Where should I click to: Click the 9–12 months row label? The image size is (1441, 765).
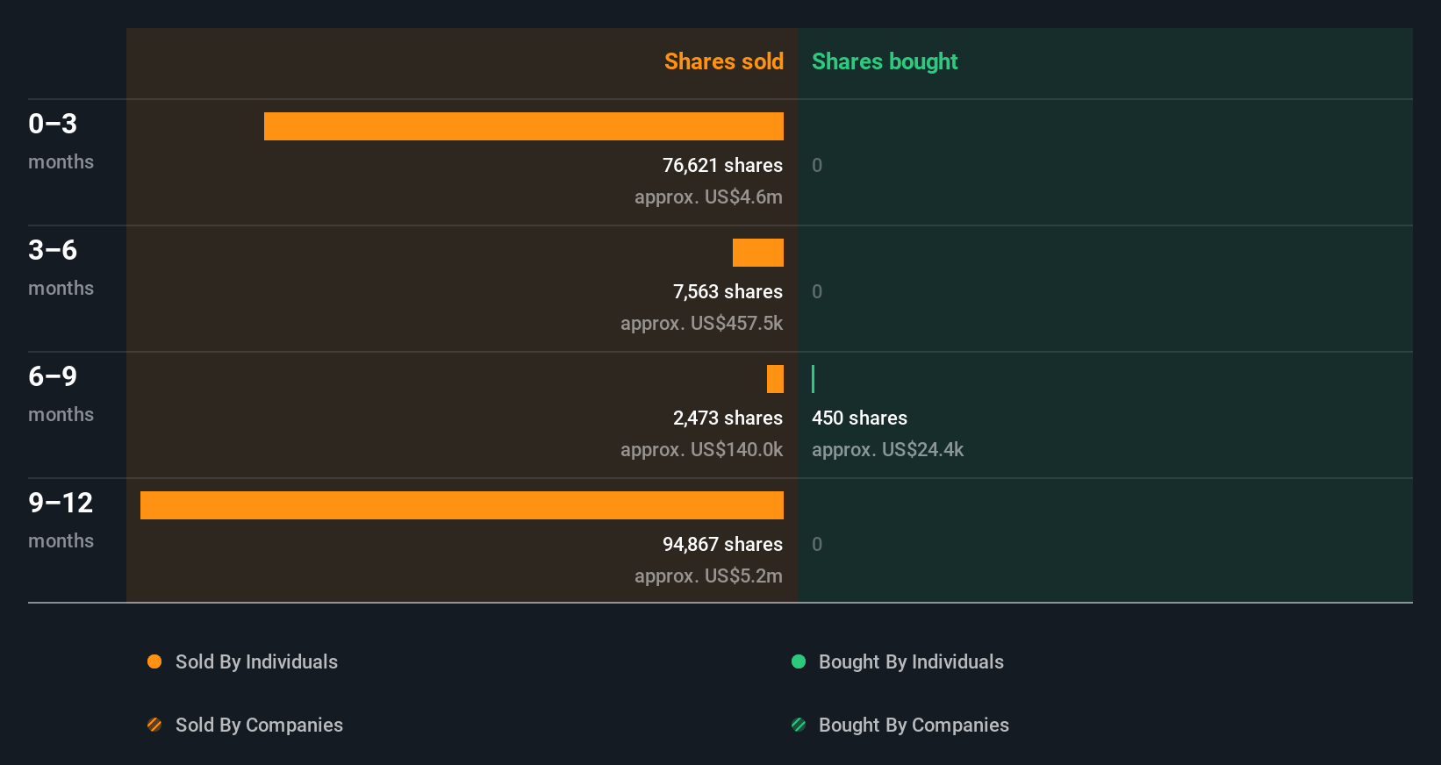(x=61, y=519)
